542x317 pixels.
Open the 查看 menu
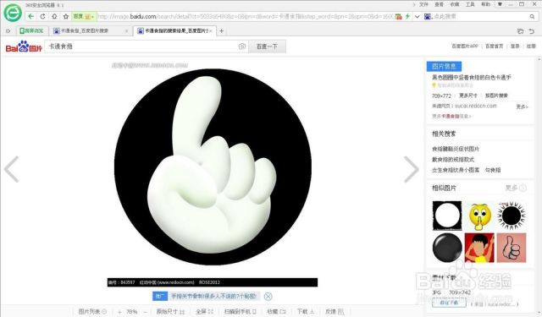click(439, 4)
